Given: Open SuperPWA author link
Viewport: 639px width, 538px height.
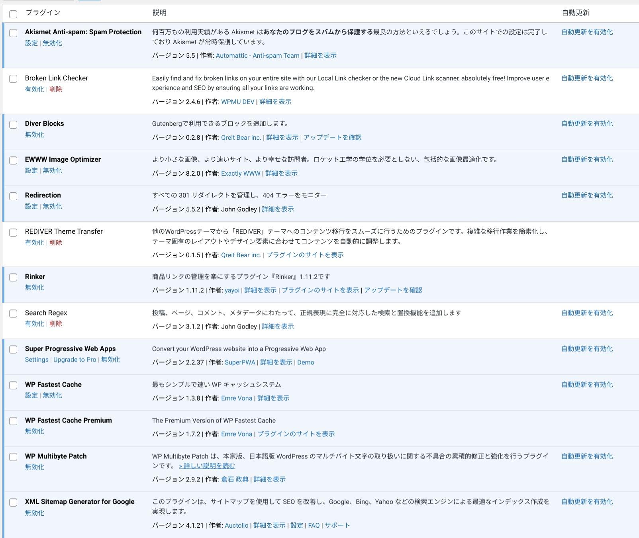Looking at the screenshot, I should click(x=240, y=362).
